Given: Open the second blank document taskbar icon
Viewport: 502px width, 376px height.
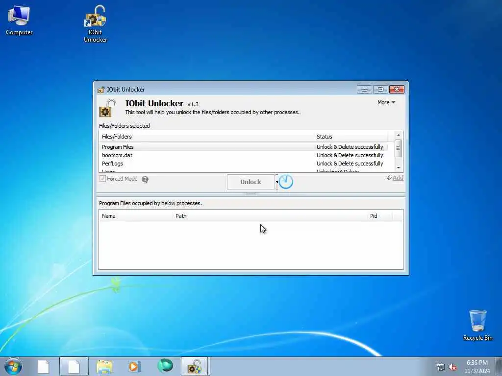Looking at the screenshot, I should pos(74,367).
